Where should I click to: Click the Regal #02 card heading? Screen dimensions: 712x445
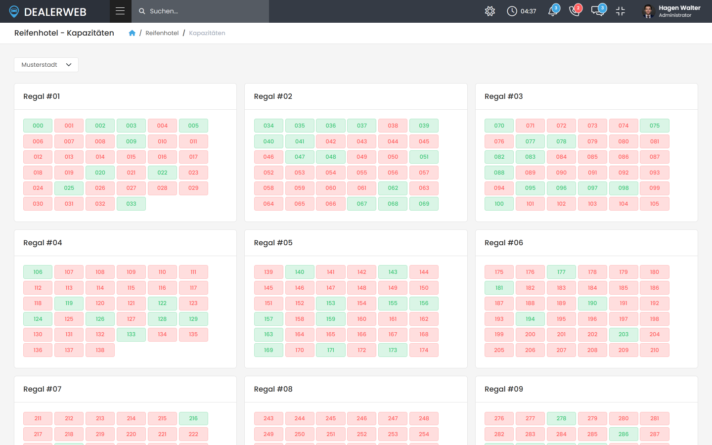[x=273, y=96]
